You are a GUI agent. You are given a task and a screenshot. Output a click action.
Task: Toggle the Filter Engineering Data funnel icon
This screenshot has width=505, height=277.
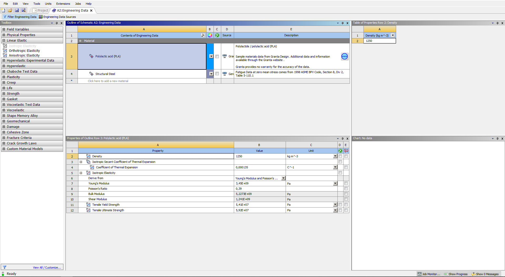(x=5, y=17)
